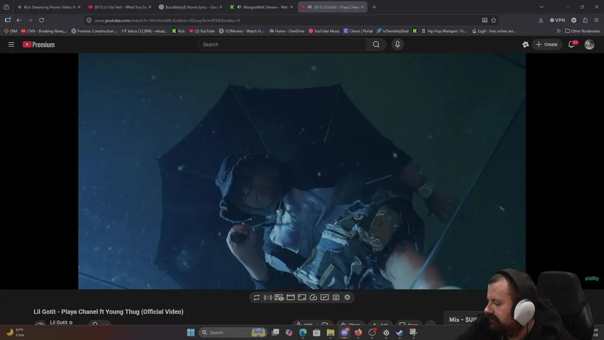Open Microsoft Edge from taskbar
The height and width of the screenshot is (340, 604).
(x=303, y=332)
